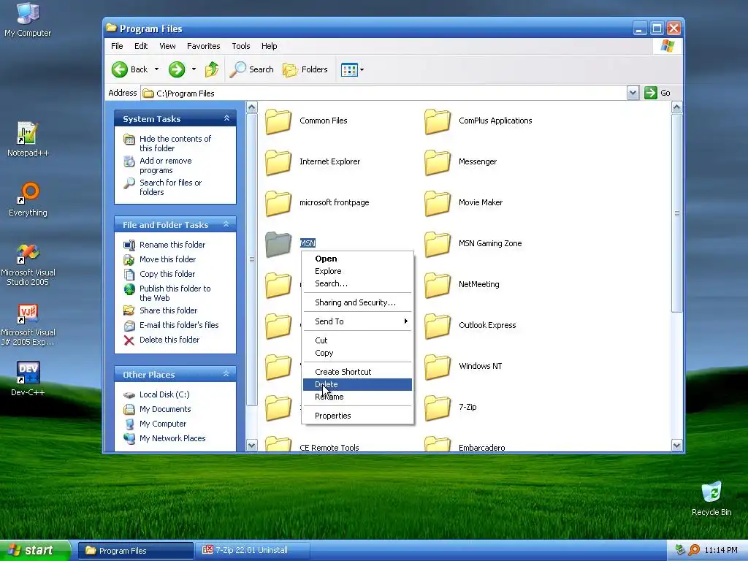Viewport: 748px width, 561px height.
Task: Choose Cut in the context menu
Action: click(x=357, y=340)
